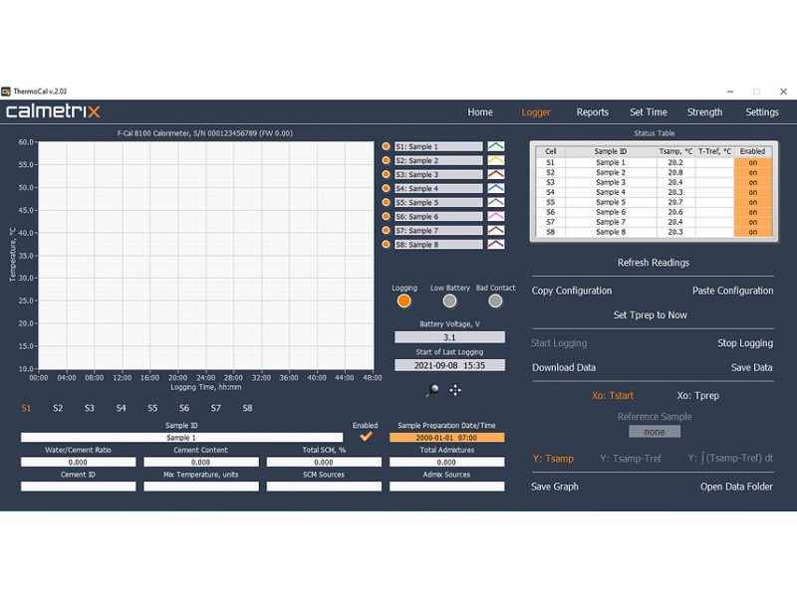Image resolution: width=797 pixels, height=597 pixels.
Task: Open the Reference Sample 'none' dropdown
Action: tap(656, 431)
